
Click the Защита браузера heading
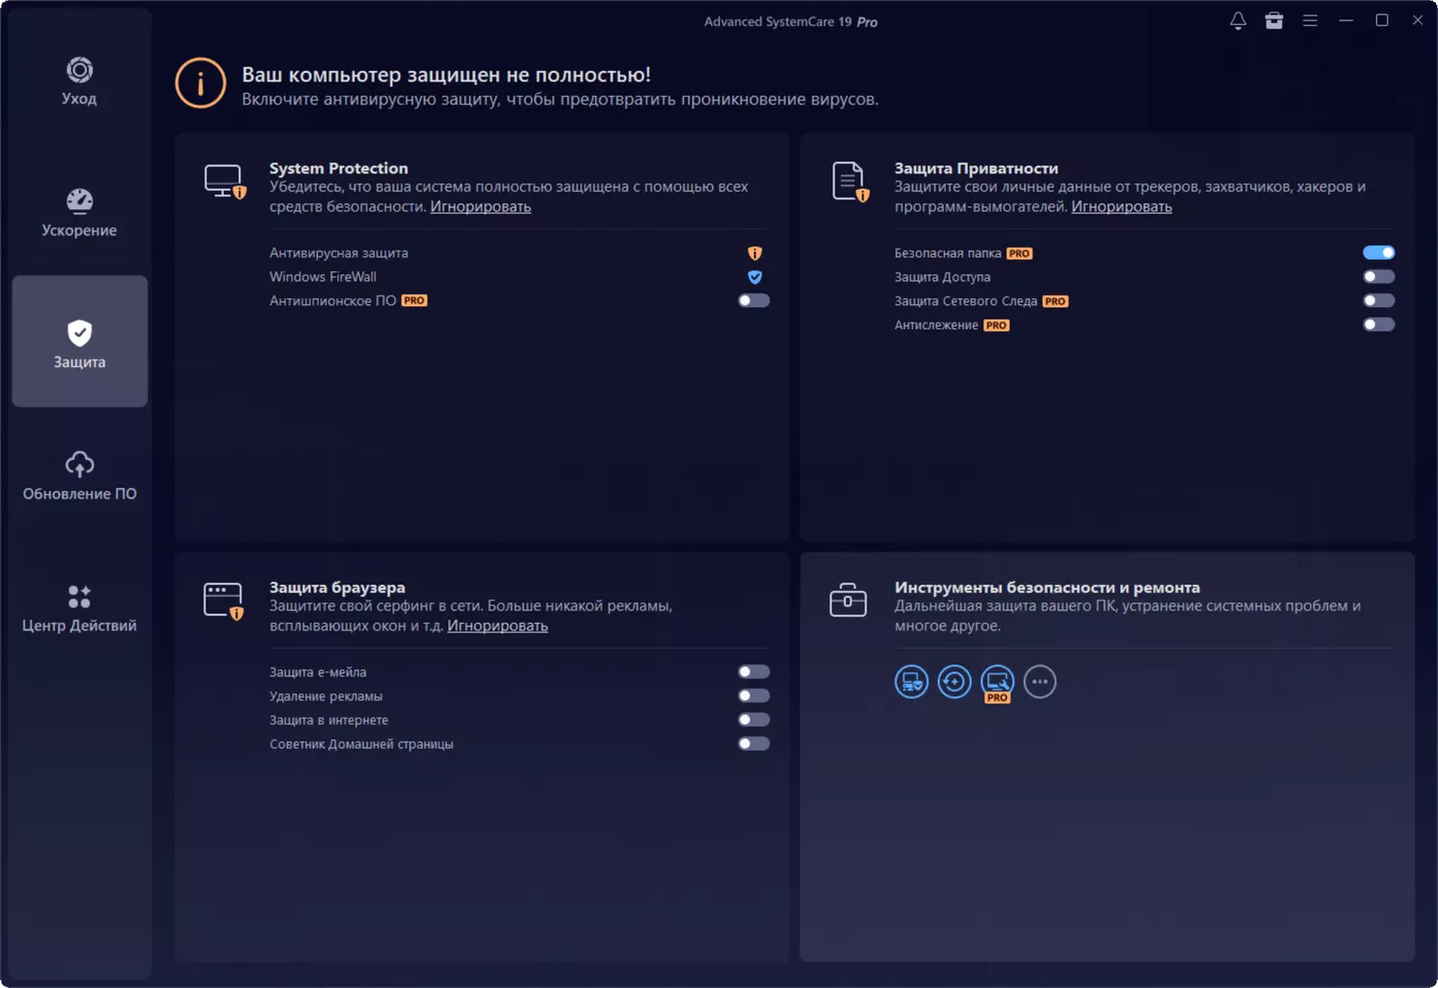[x=337, y=587]
